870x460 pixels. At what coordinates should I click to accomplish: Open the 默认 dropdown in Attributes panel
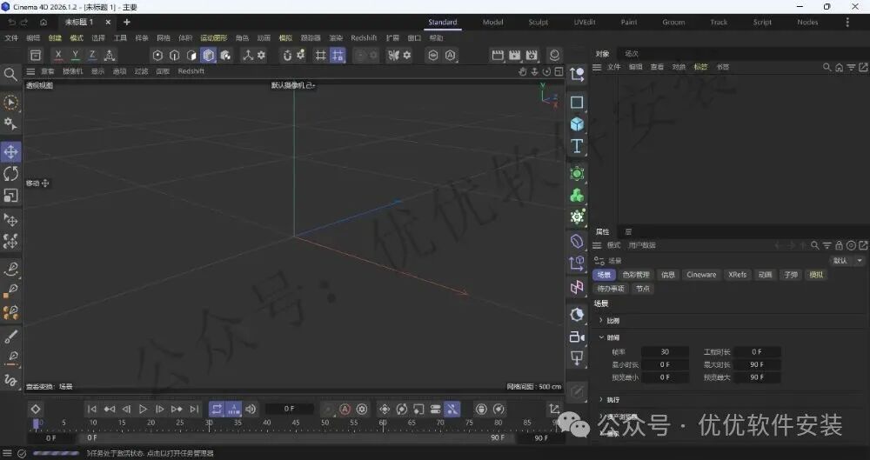coord(847,260)
